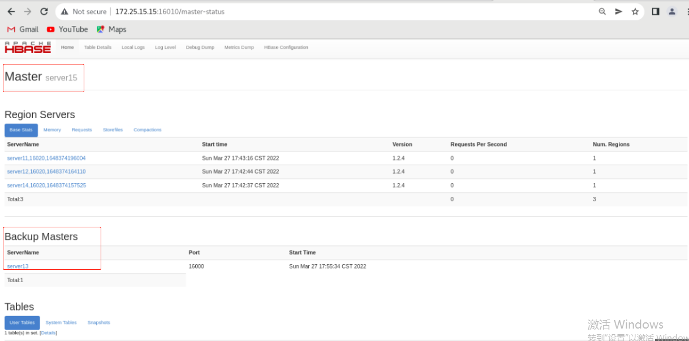Click the Region Servers heading
689x341 pixels.
click(40, 115)
